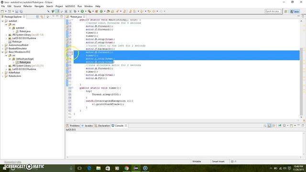Open the Run menu

tap(80, 6)
